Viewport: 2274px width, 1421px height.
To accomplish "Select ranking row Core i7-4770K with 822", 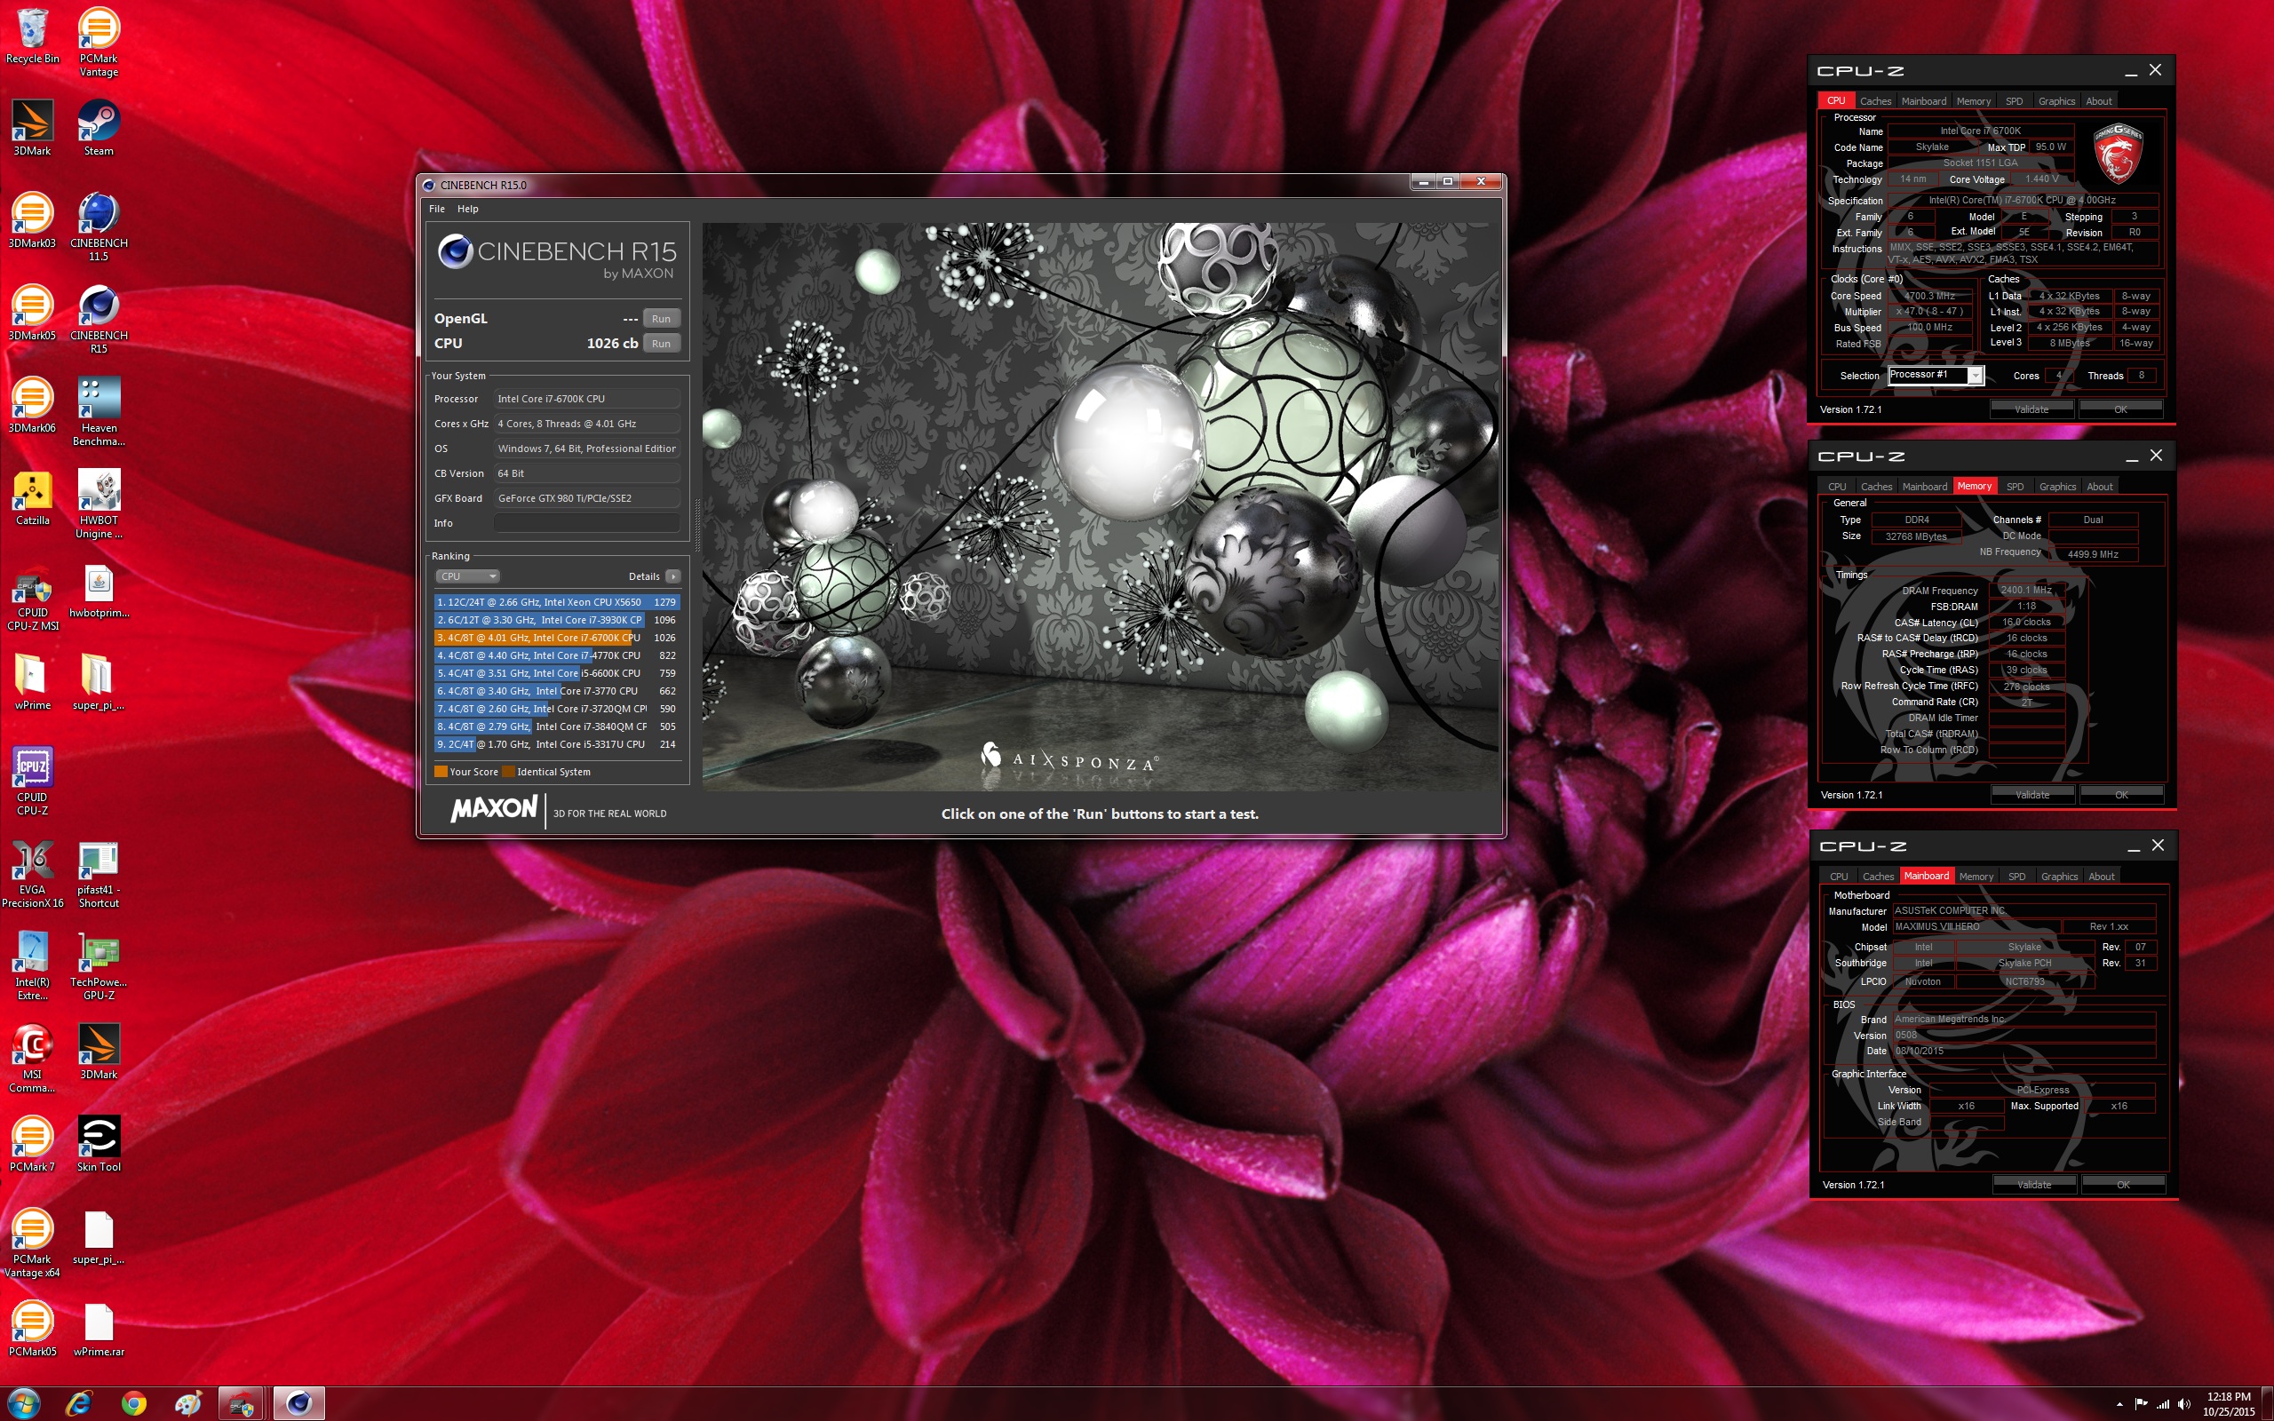I will click(556, 655).
